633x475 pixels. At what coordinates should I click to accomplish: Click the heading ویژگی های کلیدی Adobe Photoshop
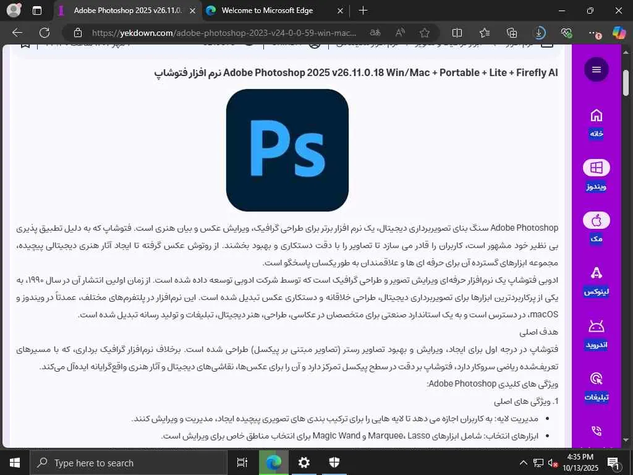click(x=493, y=383)
